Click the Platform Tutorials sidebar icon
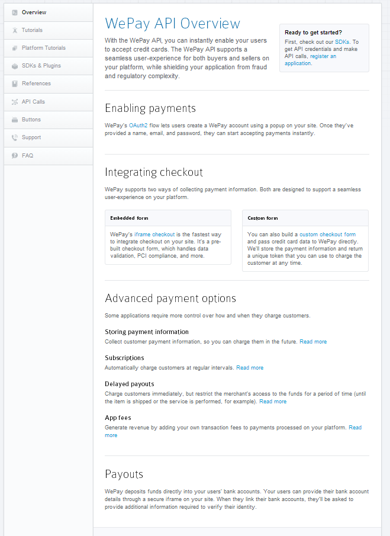 pos(14,48)
